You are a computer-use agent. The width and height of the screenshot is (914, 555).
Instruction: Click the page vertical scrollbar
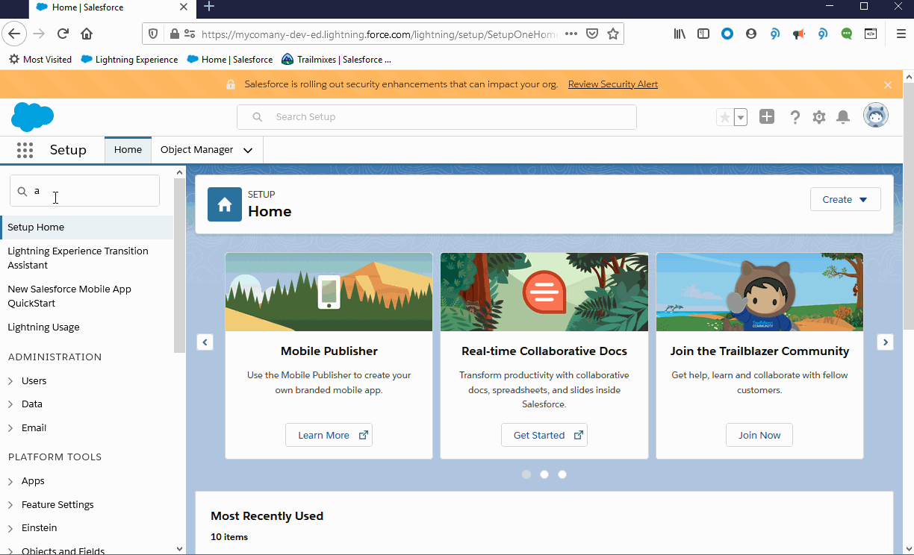tap(908, 205)
